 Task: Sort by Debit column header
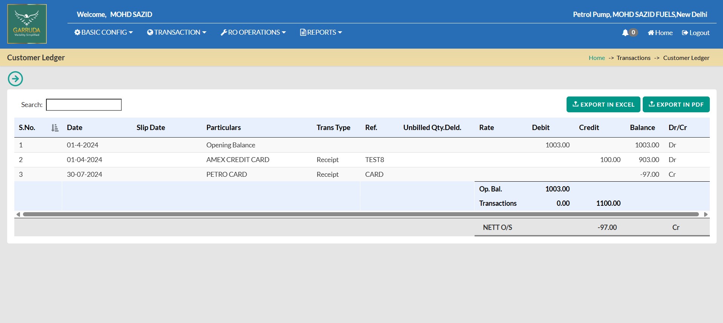point(541,127)
